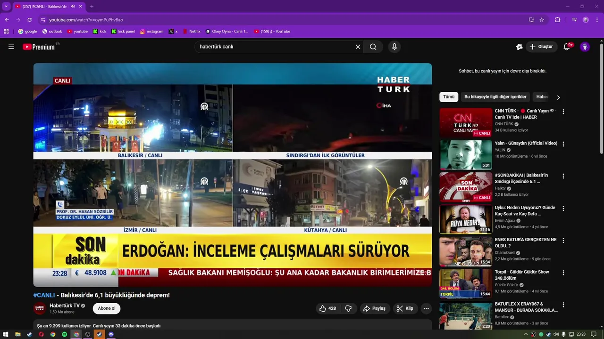Open the Chrome profile avatar in toolbar
The width and height of the screenshot is (604, 339).
click(x=586, y=20)
